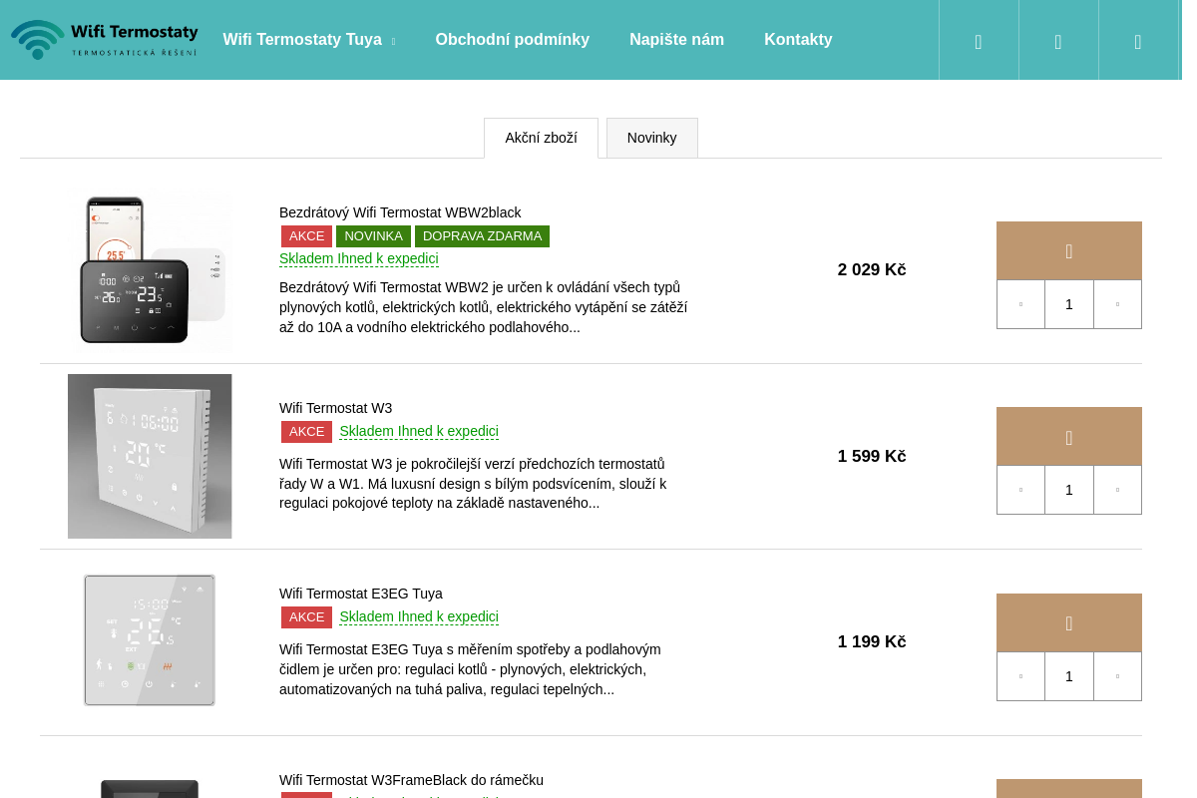Click the AKCE badge on WBW2black
This screenshot has height=798, width=1197.
(306, 236)
